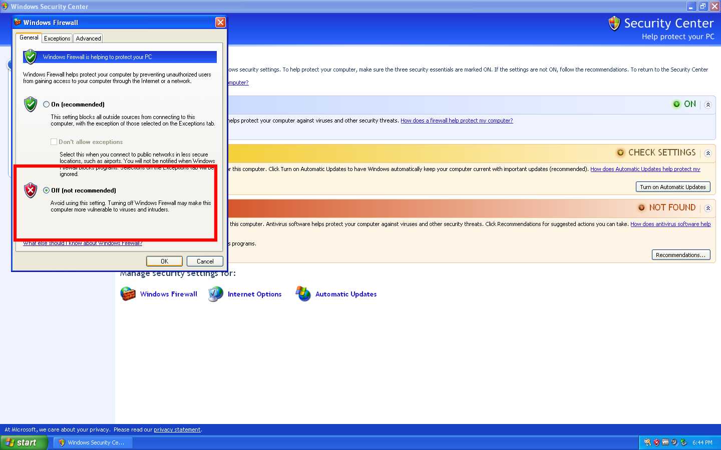Click the round gray tray icon beside VMware
This screenshot has width=721, height=450.
coord(674,442)
